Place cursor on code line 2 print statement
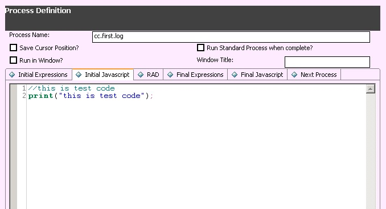The image size is (386, 209). tap(91, 96)
